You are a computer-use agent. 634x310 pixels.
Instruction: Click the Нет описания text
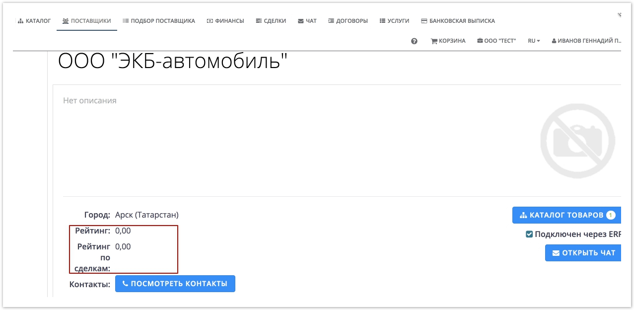(90, 100)
